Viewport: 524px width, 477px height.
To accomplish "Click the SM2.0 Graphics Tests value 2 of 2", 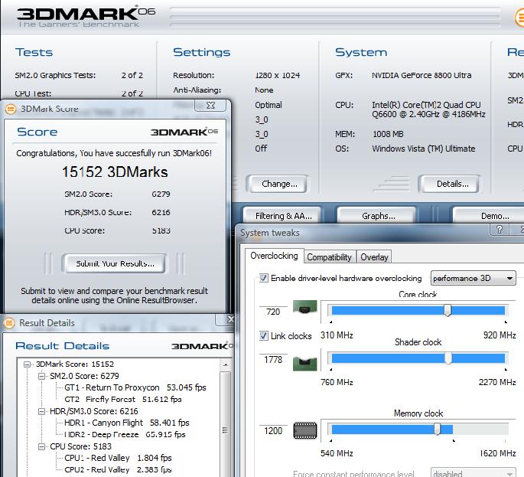I will coord(132,76).
